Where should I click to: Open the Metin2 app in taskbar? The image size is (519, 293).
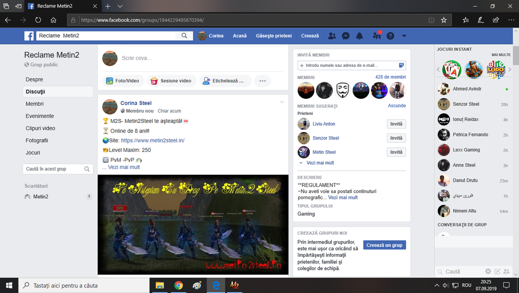coord(234,285)
